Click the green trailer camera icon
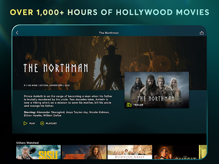This screenshot has height=164, width=219. tap(129, 105)
